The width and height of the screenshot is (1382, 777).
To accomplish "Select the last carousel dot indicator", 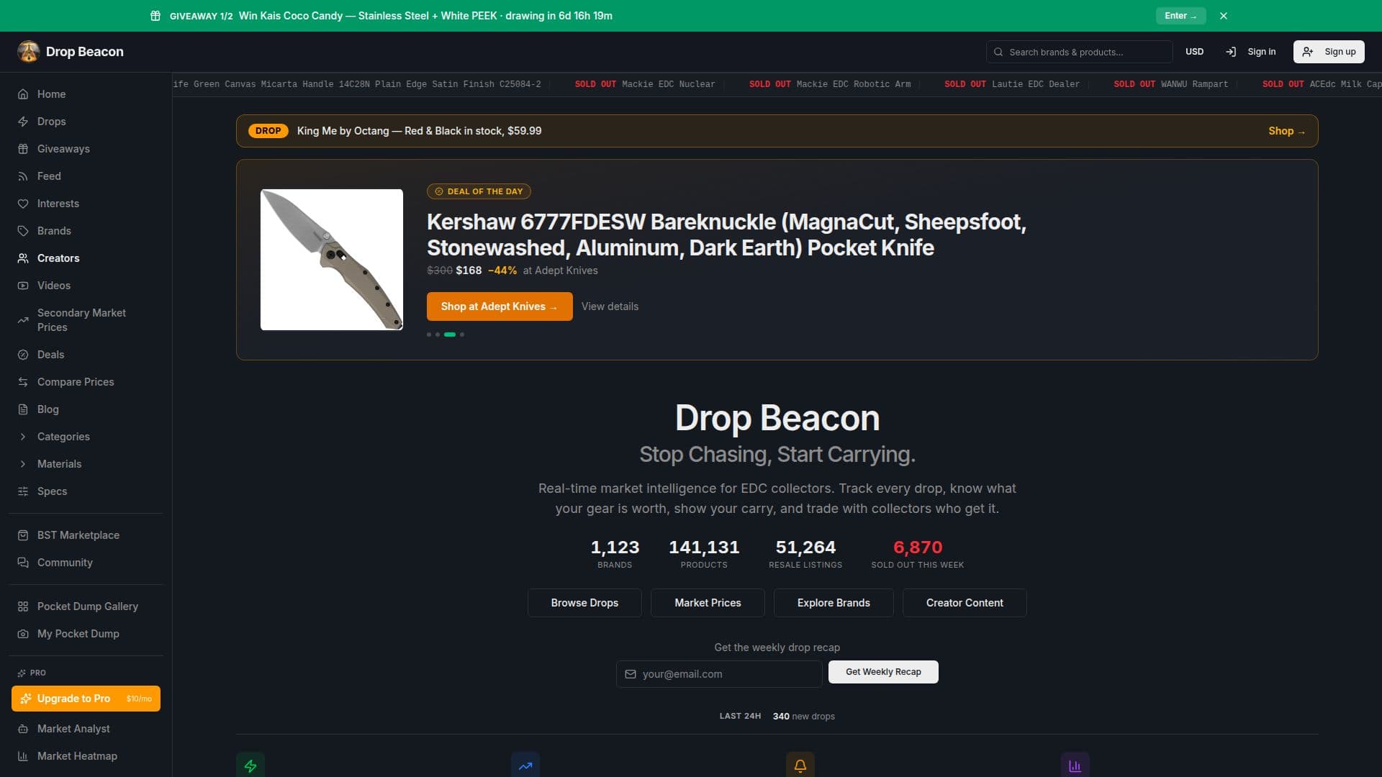I will point(462,335).
